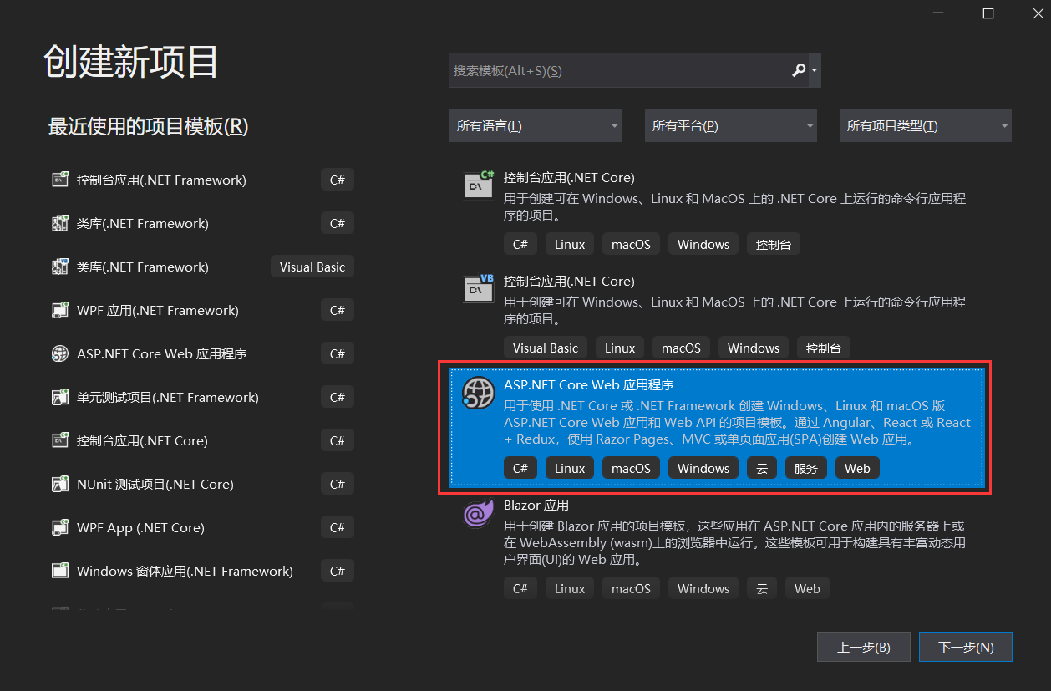Click the 服务 tag on ASP.NET Core template
Viewport: 1051px width, 691px height.
(x=806, y=468)
